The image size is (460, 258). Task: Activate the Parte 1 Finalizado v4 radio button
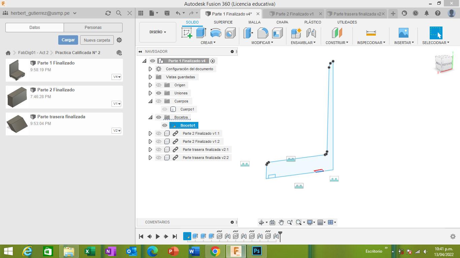(x=212, y=61)
